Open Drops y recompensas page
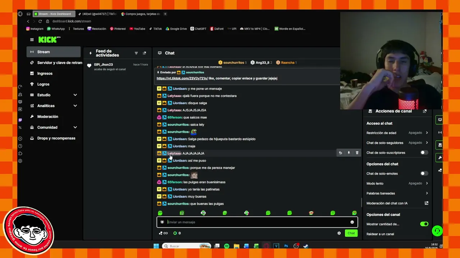The height and width of the screenshot is (258, 460). (x=54, y=138)
